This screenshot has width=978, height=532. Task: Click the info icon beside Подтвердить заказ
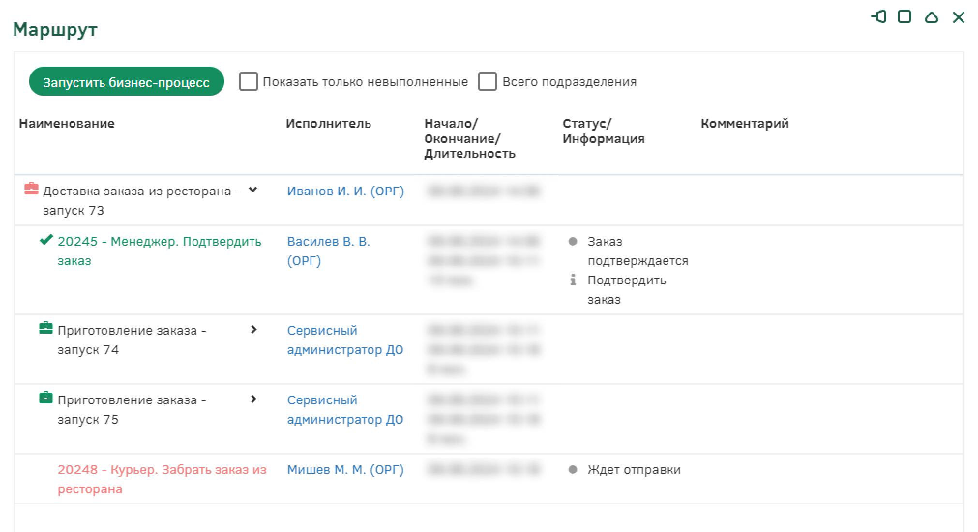tap(573, 280)
